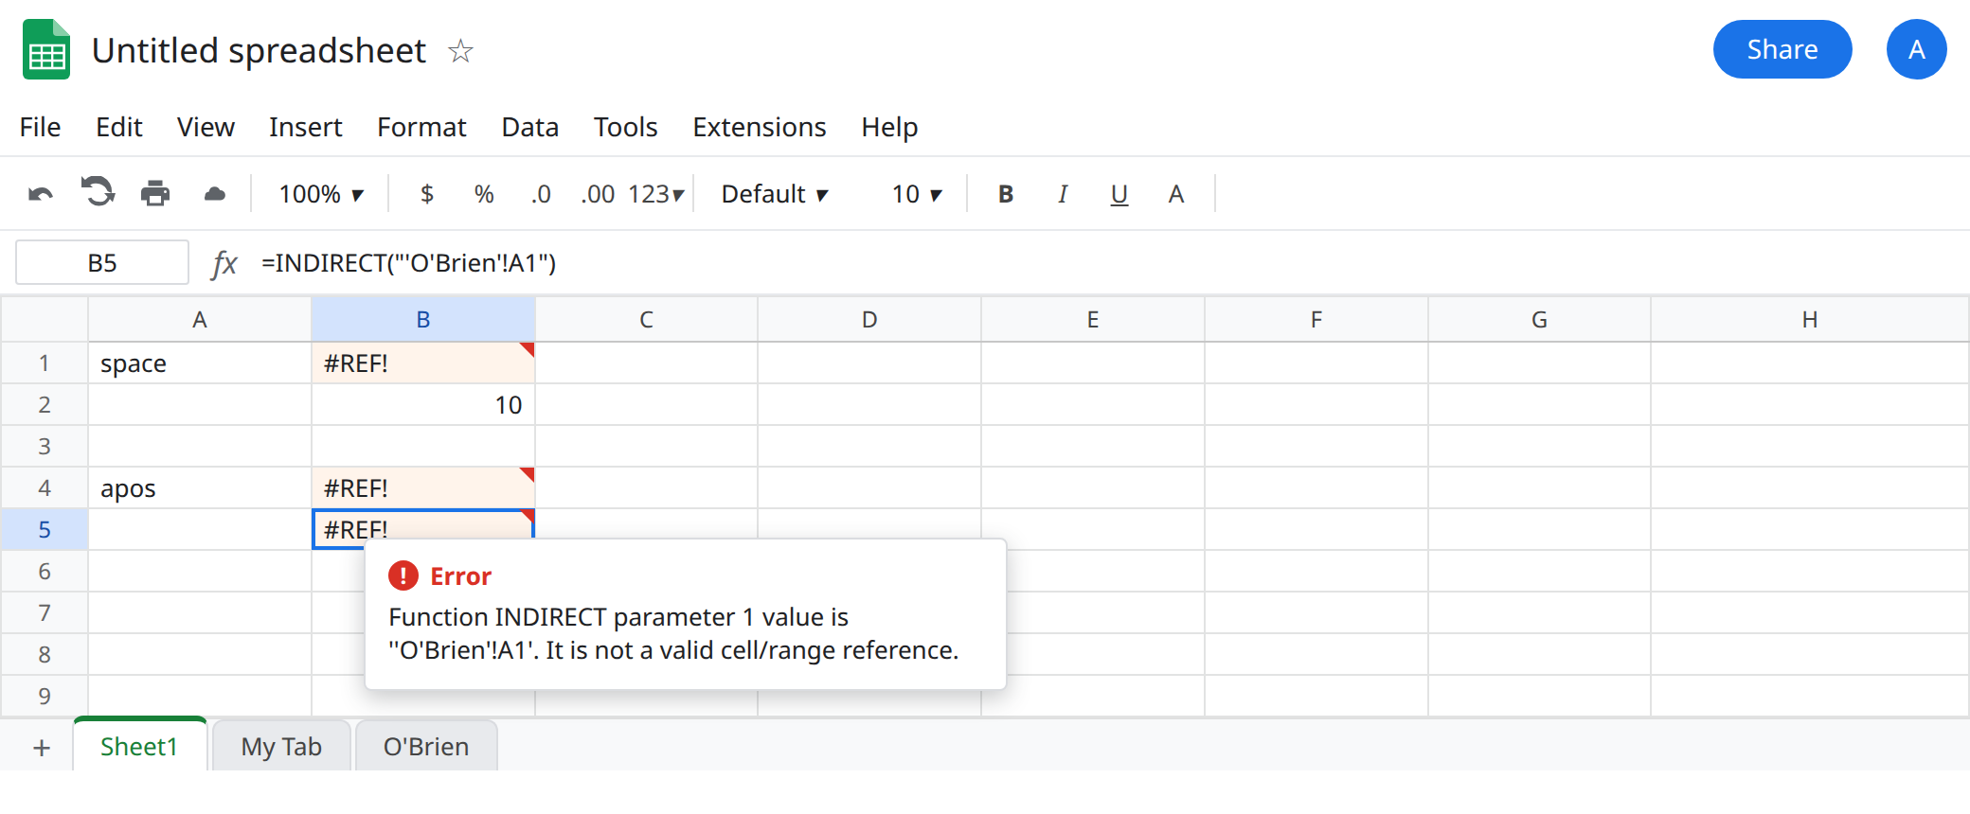Click the paint format icon

point(215,194)
